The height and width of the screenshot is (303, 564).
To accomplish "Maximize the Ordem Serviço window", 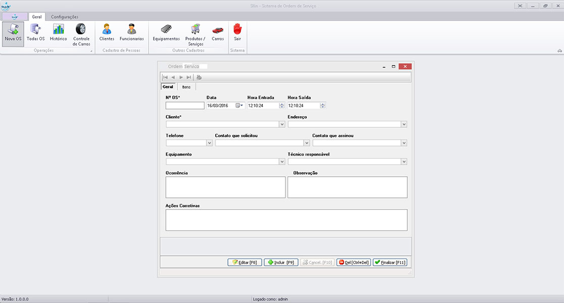I will [x=394, y=67].
